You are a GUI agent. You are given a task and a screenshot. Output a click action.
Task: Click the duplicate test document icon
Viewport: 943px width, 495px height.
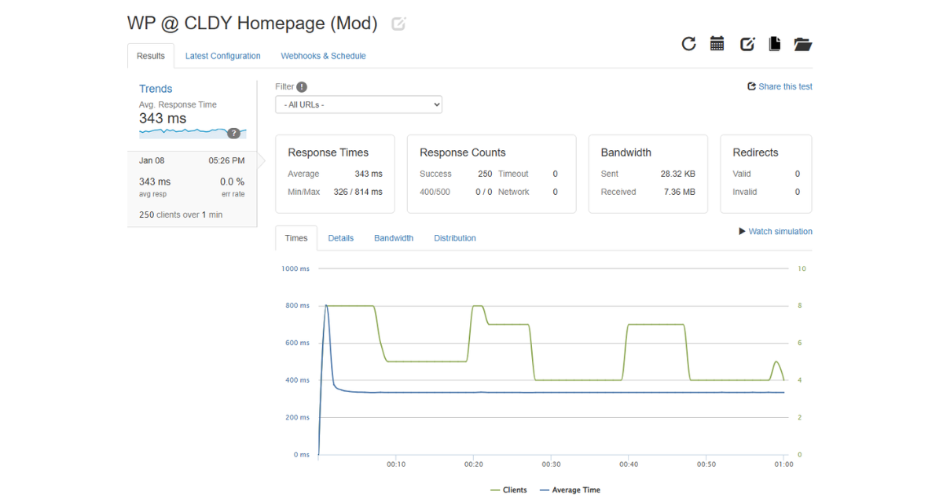point(774,44)
